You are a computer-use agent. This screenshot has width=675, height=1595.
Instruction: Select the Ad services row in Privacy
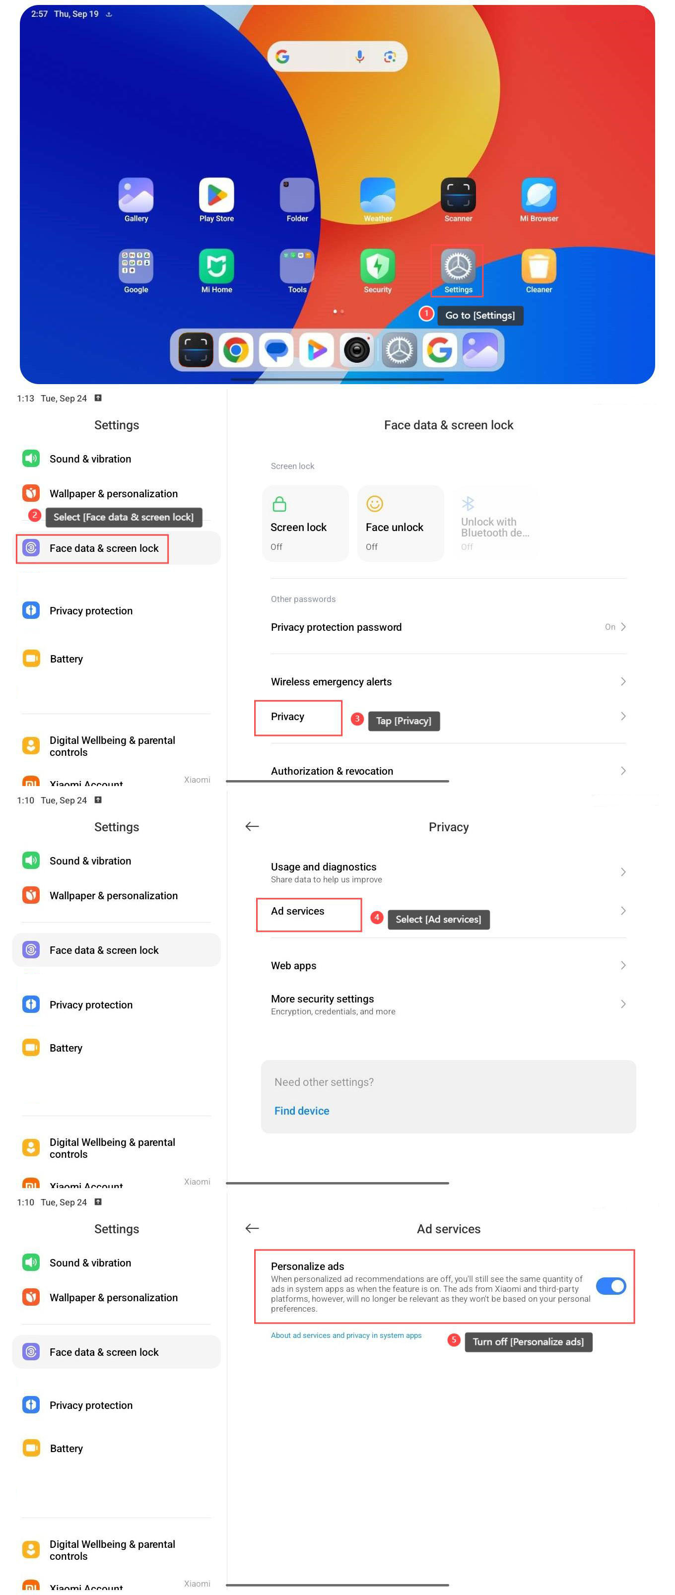coord(297,912)
